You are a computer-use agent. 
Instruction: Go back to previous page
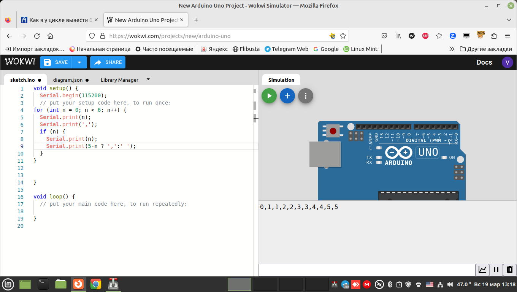(10, 36)
